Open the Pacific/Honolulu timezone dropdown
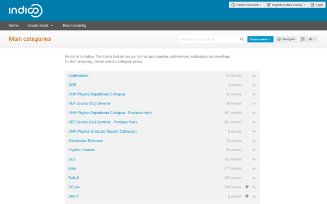Screen dimensions: 327x204 click(x=246, y=5)
